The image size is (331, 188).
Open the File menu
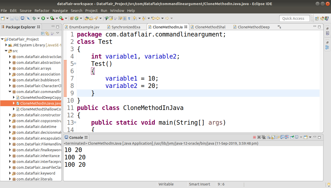coord(4,11)
